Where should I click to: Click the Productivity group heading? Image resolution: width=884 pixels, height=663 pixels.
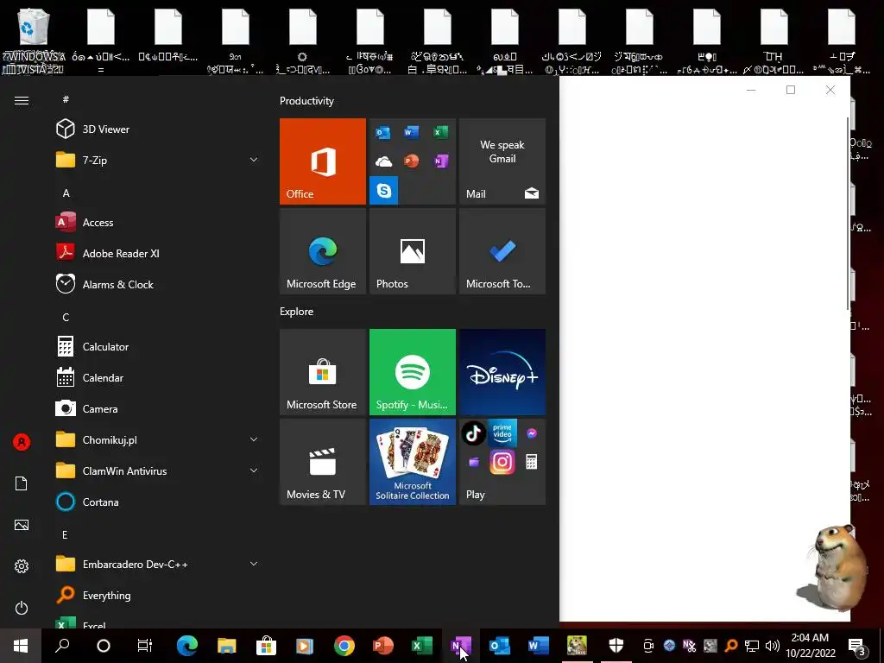pos(306,101)
